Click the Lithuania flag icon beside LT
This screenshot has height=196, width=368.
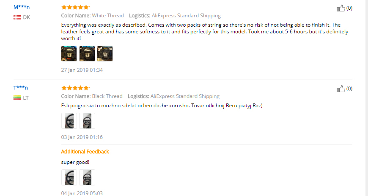tap(17, 98)
